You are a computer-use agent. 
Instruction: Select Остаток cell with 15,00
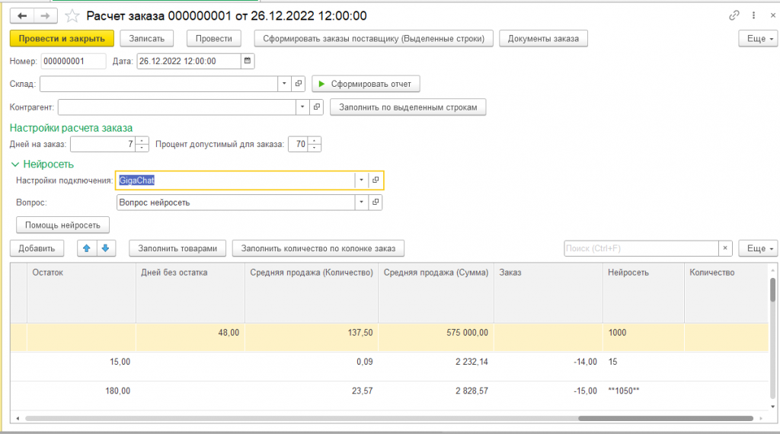[81, 367]
